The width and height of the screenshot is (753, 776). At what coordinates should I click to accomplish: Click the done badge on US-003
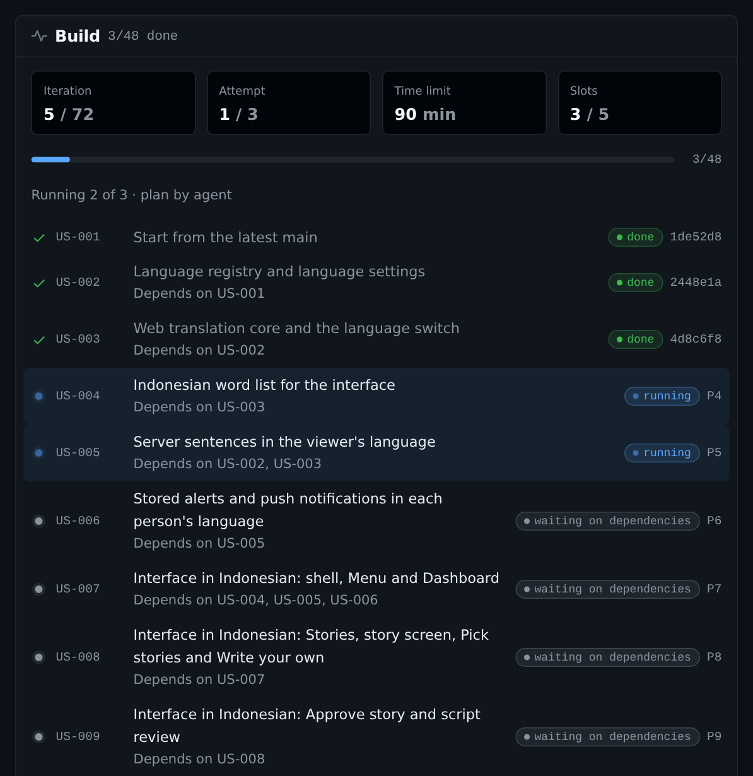(x=635, y=339)
